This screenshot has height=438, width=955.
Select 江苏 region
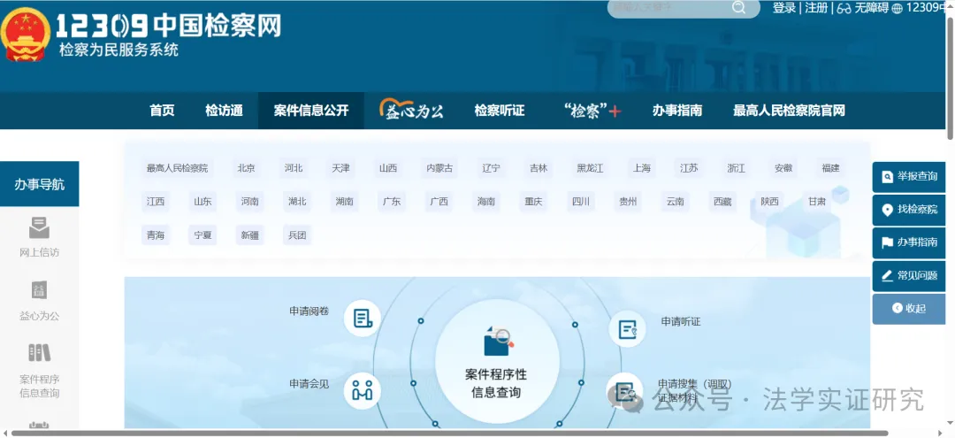[689, 168]
